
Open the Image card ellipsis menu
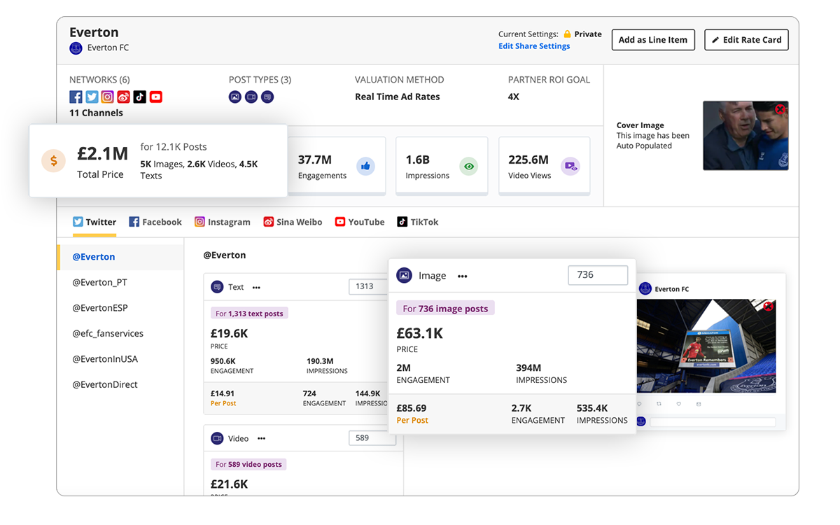(462, 276)
